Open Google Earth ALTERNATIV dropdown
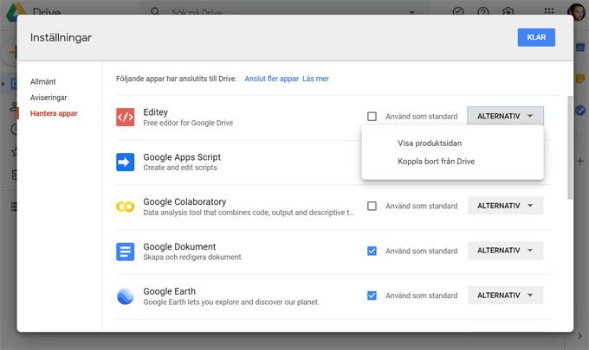 pos(505,296)
